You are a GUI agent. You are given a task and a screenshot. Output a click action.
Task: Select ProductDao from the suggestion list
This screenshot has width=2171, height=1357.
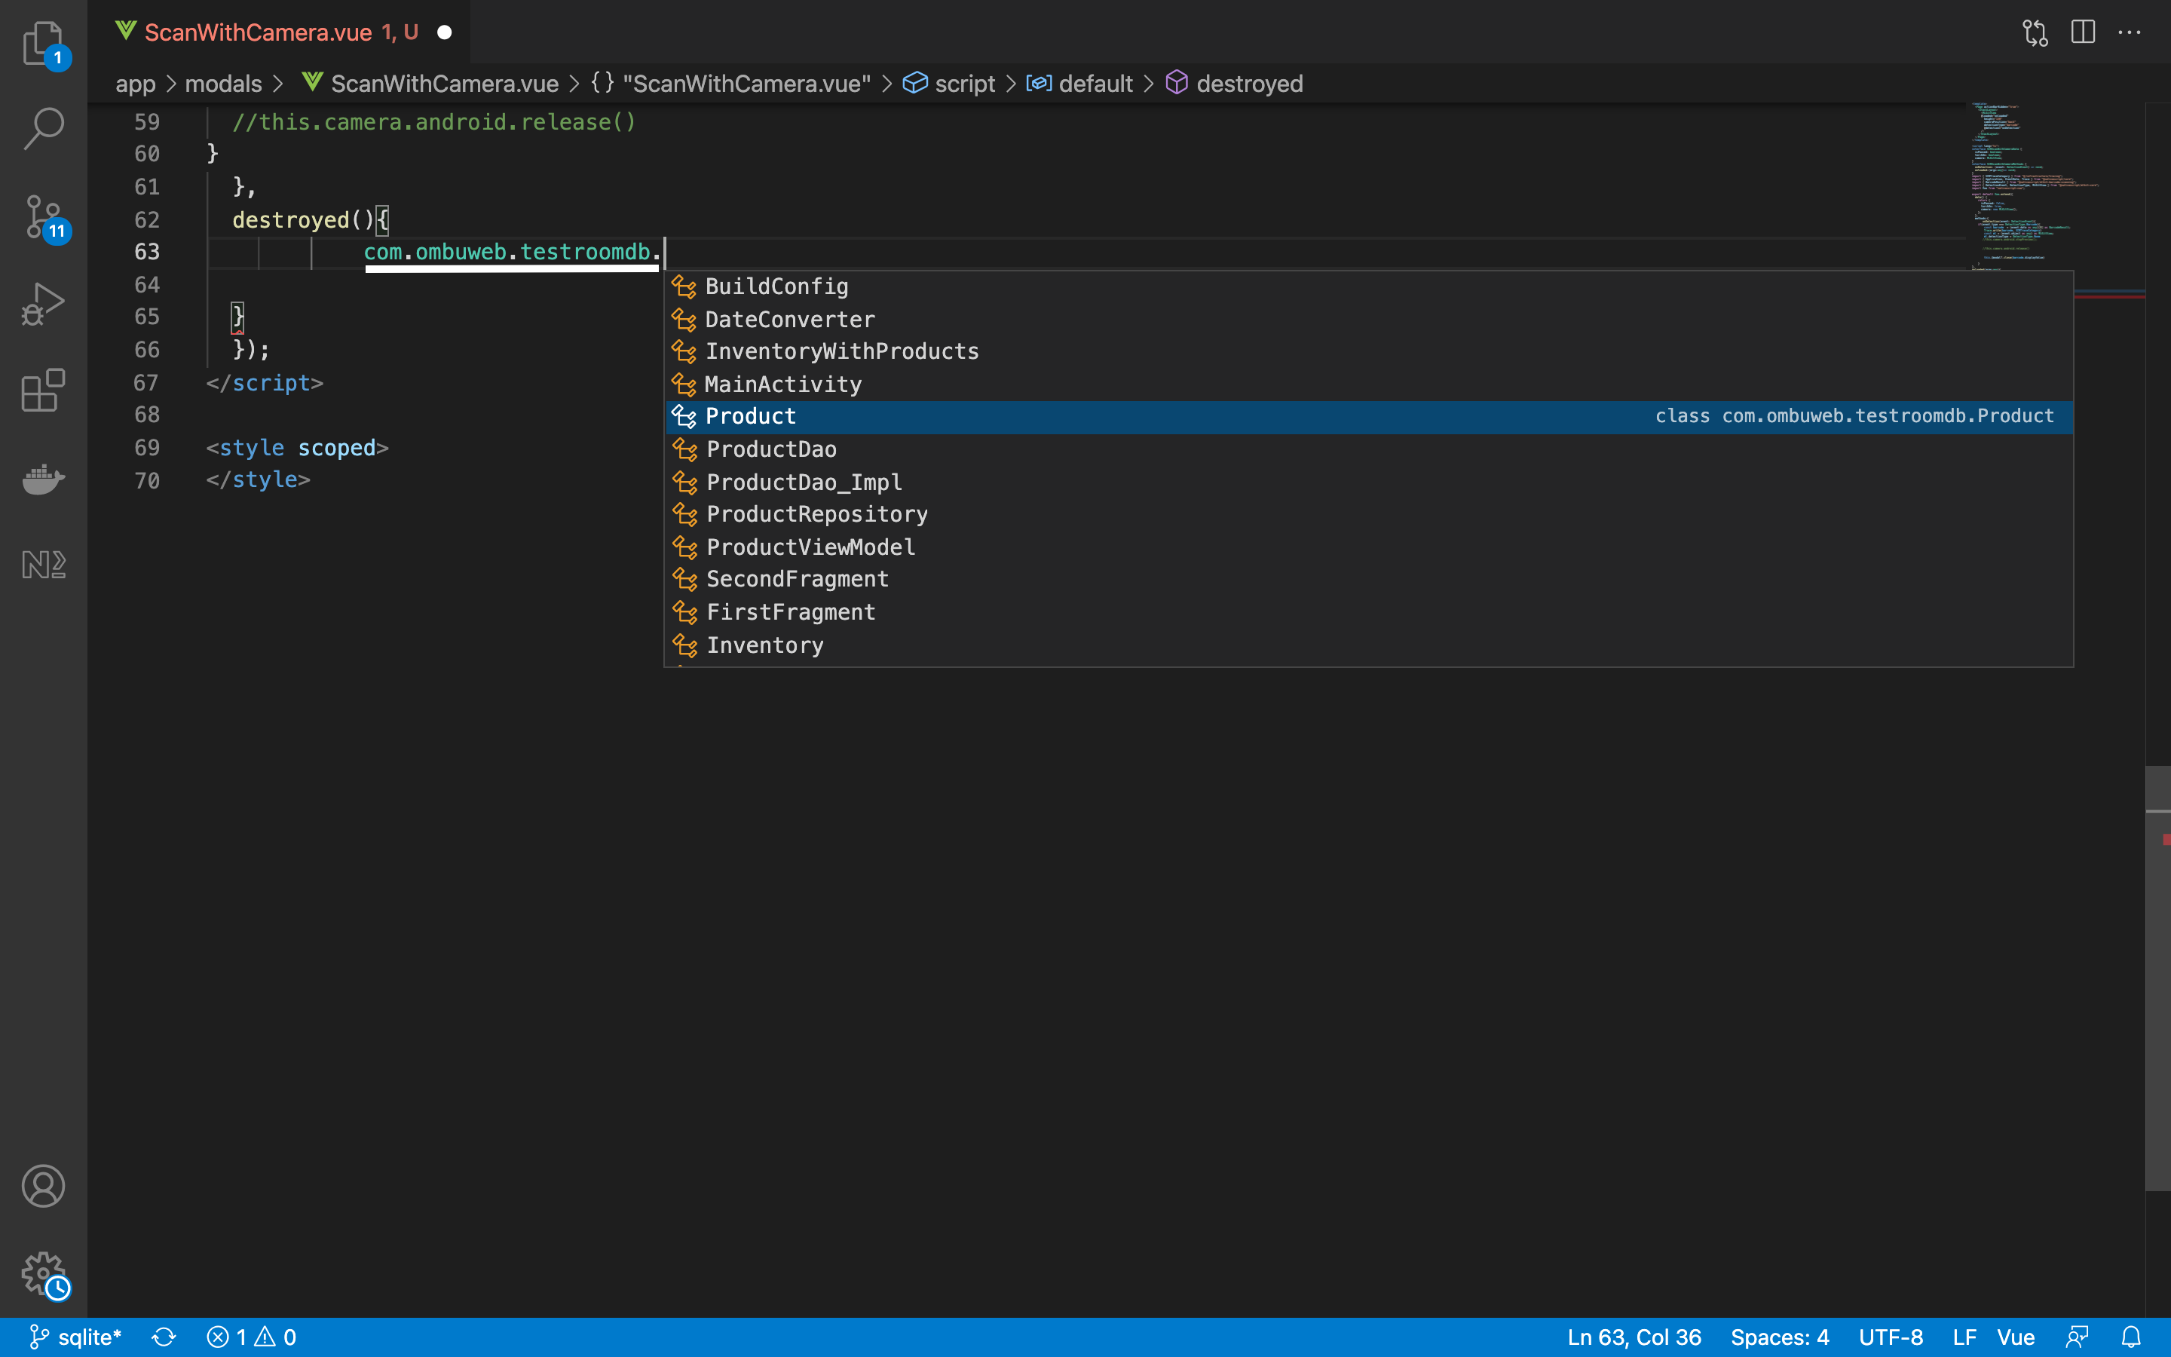(770, 449)
